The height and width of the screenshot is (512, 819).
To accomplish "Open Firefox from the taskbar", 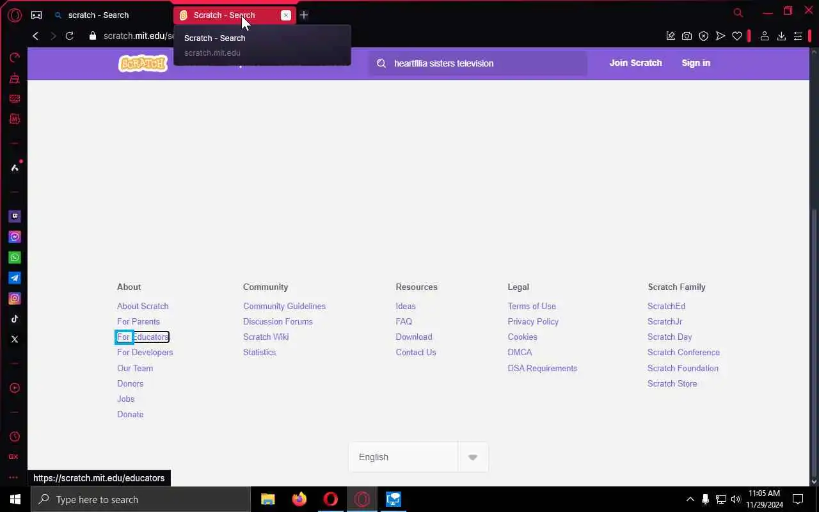I will [299, 499].
